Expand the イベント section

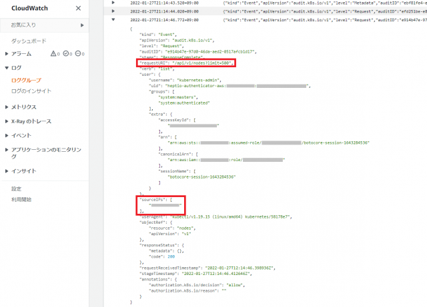7,135
